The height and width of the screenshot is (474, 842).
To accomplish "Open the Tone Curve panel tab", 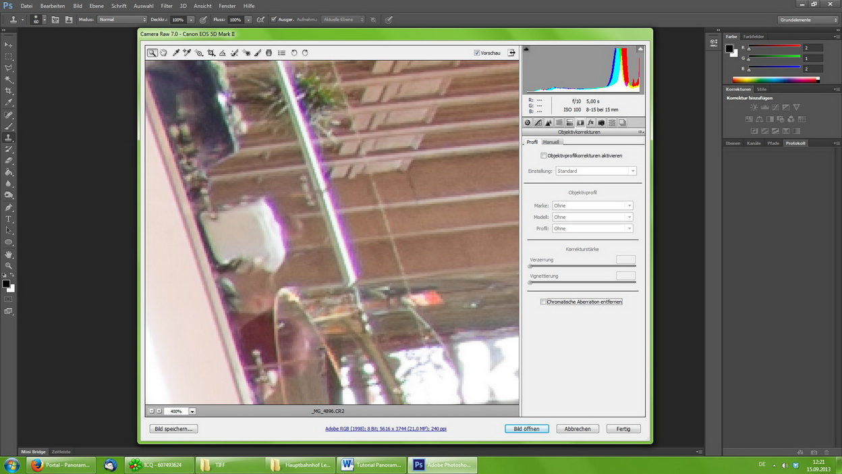I will pos(538,123).
